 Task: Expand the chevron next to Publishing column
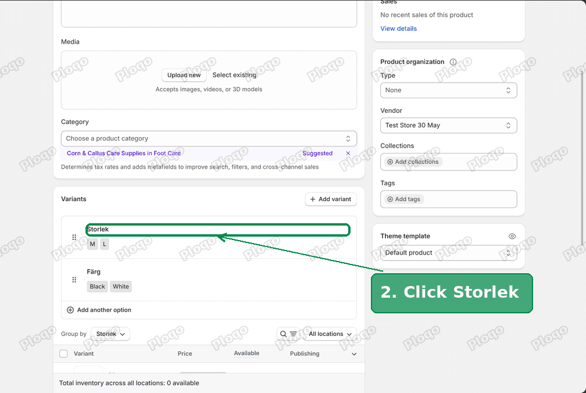[x=354, y=354]
